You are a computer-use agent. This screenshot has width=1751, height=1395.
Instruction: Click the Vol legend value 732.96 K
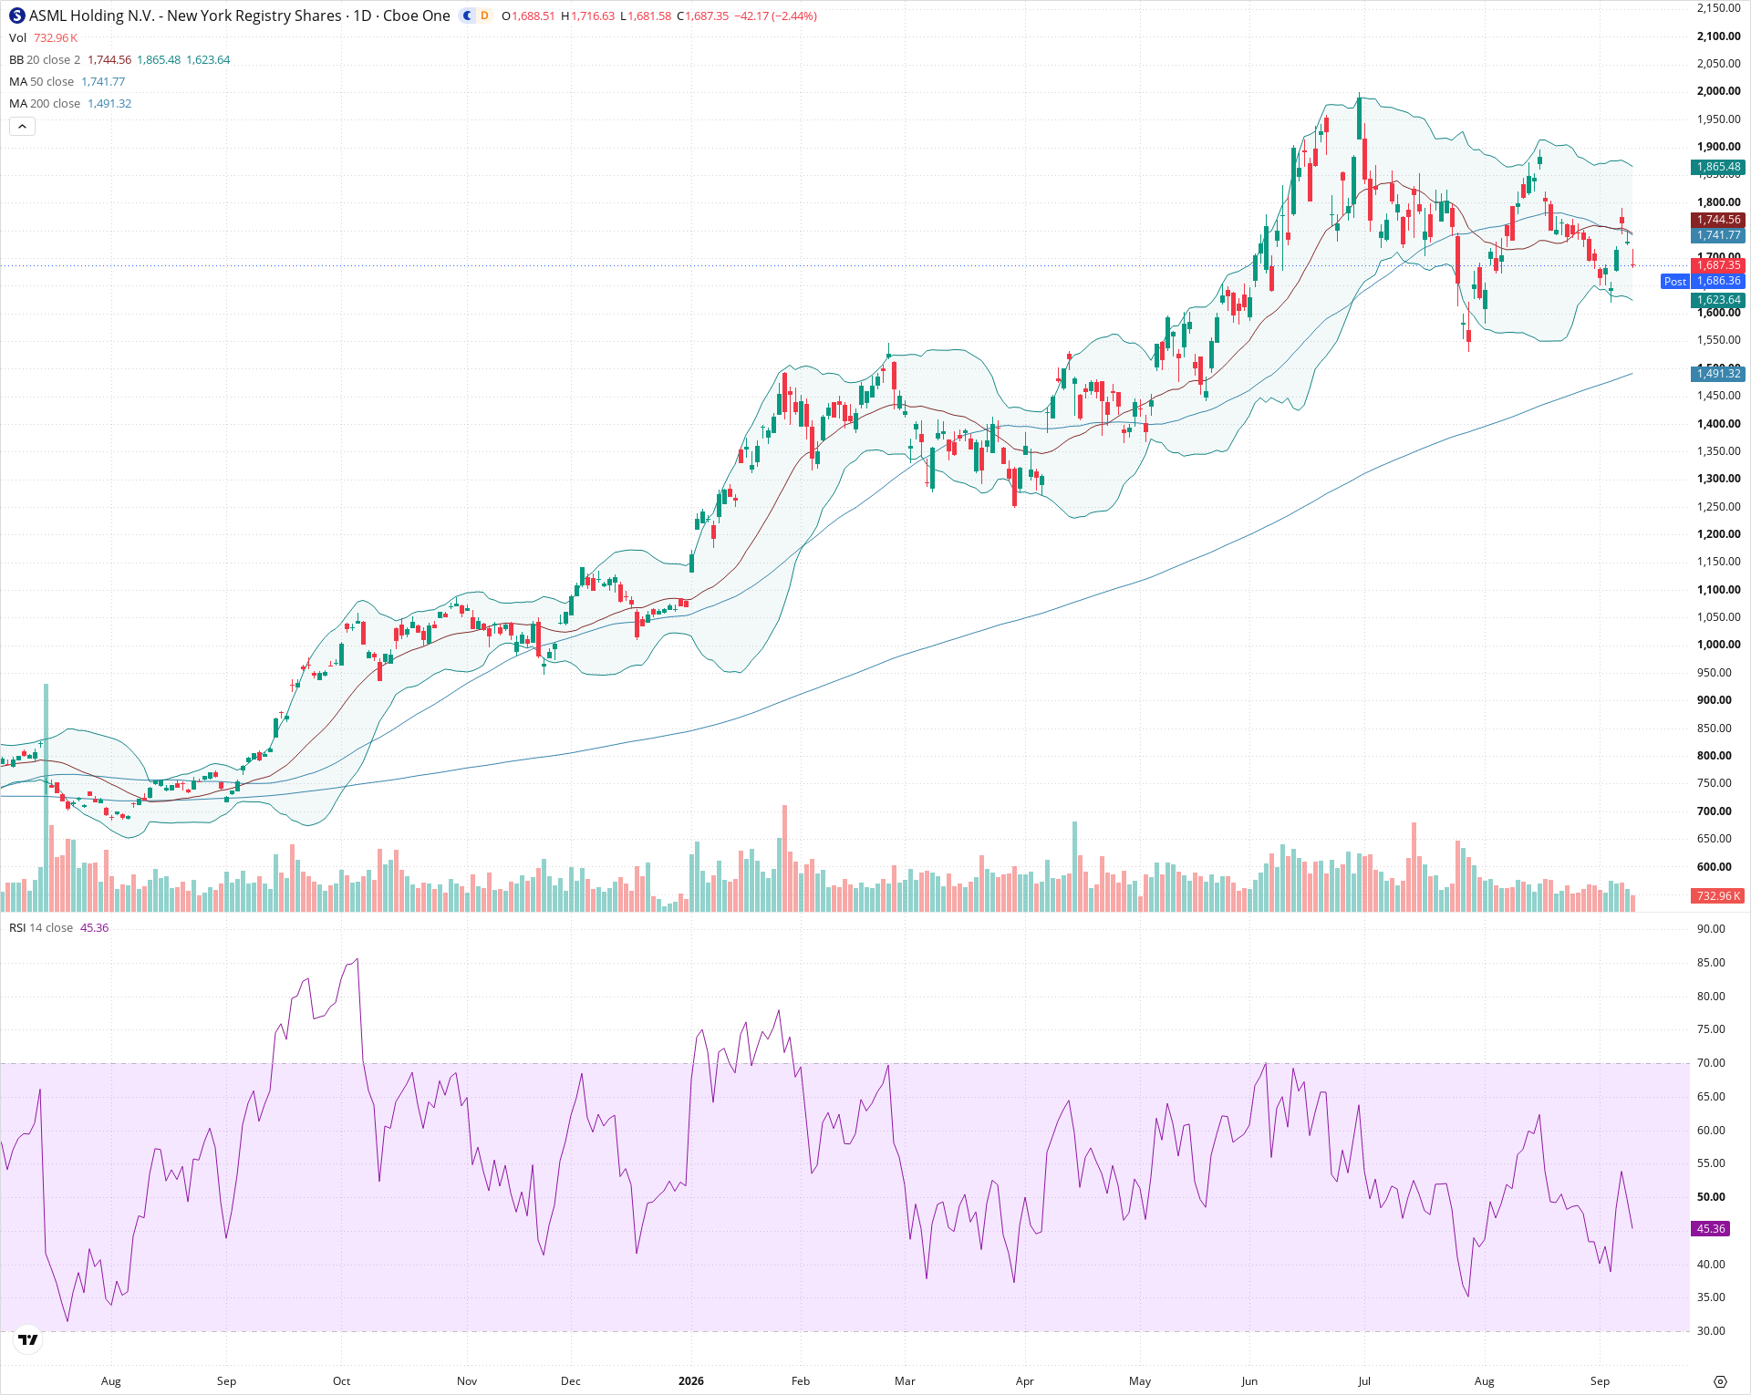click(56, 37)
